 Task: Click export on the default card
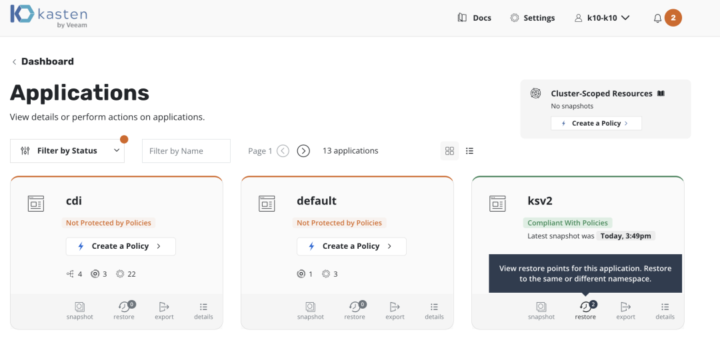(395, 310)
